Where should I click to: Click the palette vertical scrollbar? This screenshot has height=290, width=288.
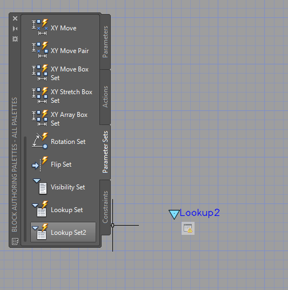[x=25, y=189]
